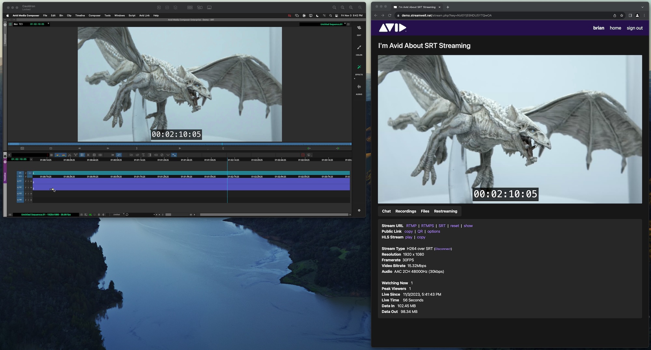Toggle the V1 video track selector

click(x=20, y=173)
